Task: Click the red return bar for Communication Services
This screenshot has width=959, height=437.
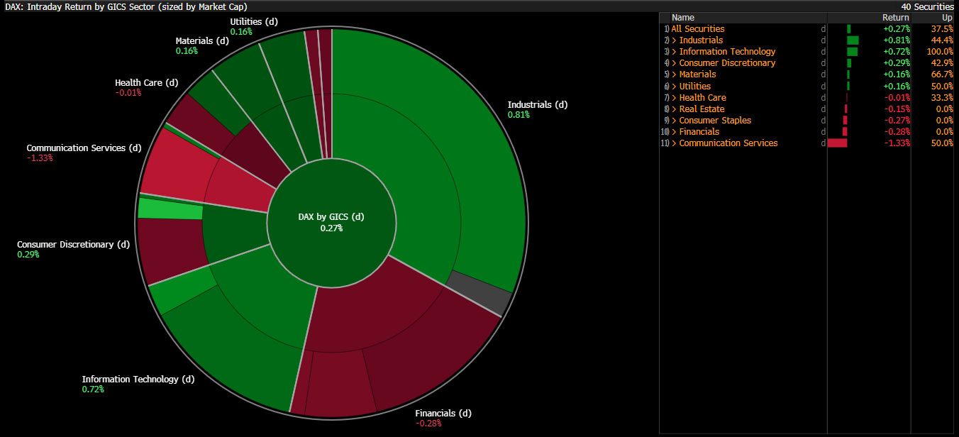Action: pyautogui.click(x=837, y=143)
